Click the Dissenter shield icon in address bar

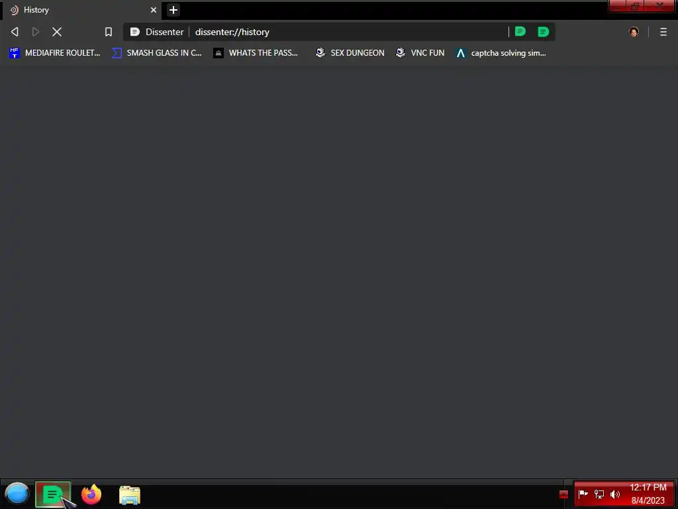pyautogui.click(x=135, y=32)
